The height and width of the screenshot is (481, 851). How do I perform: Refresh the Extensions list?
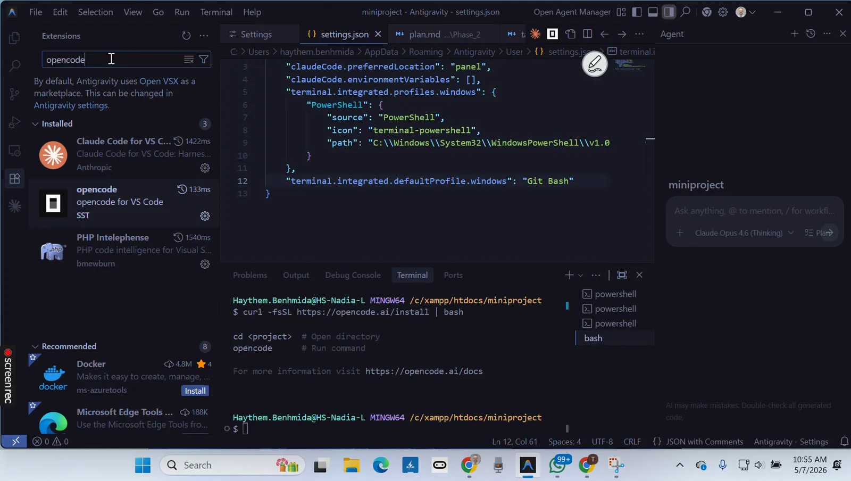coord(186,36)
